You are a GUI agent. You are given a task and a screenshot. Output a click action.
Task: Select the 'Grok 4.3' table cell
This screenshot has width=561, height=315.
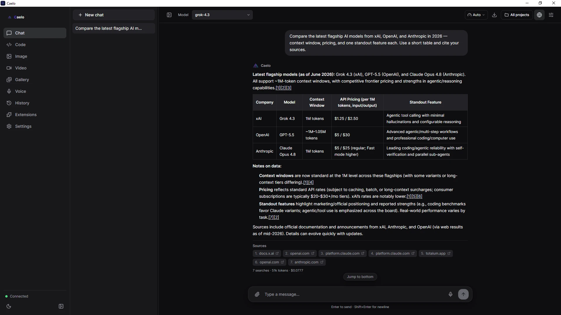(289, 119)
